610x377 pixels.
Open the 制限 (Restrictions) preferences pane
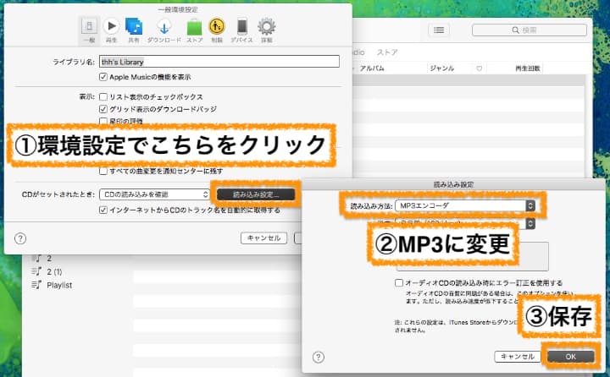tap(218, 29)
